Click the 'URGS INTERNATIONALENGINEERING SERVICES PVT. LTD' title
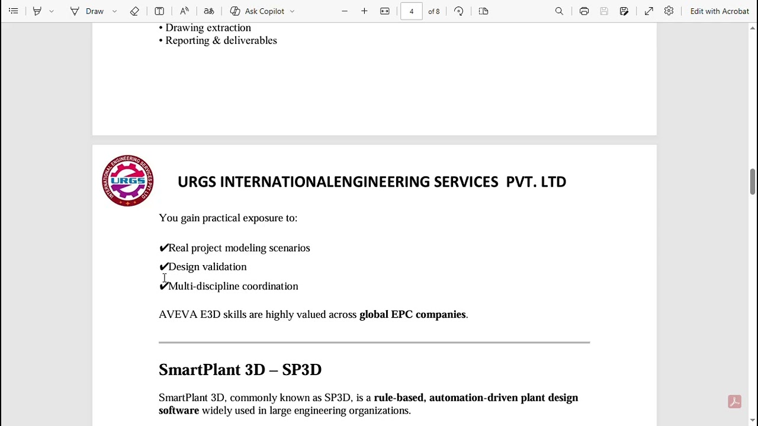The width and height of the screenshot is (758, 426). click(x=372, y=182)
